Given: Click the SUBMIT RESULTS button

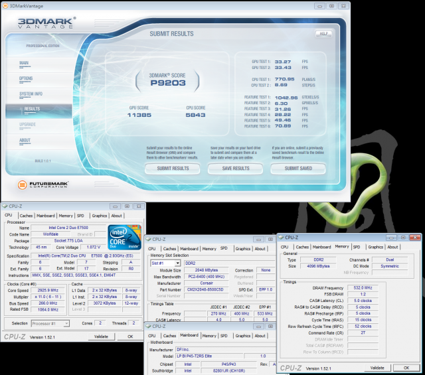Looking at the screenshot, I should coord(173,169).
